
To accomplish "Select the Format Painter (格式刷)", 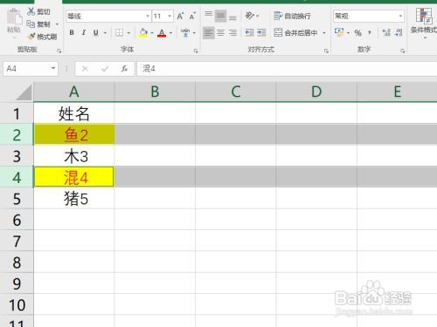I will (42, 37).
